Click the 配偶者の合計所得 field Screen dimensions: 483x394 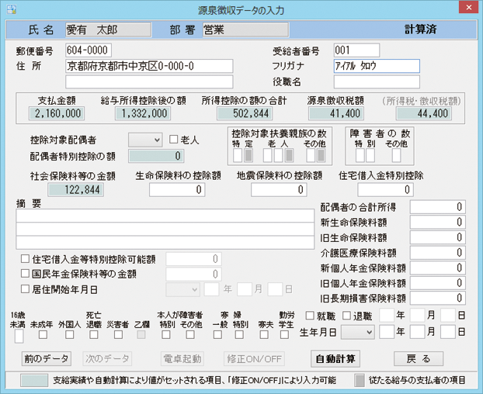pos(438,206)
